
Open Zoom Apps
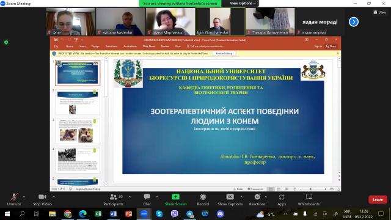tap(282, 200)
